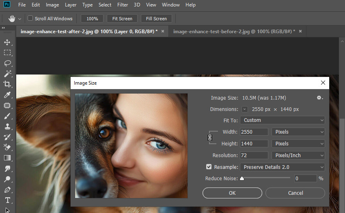This screenshot has height=213, width=345.
Task: Open the Resample Preserve Details 2.0 dropdown
Action: [x=282, y=167]
